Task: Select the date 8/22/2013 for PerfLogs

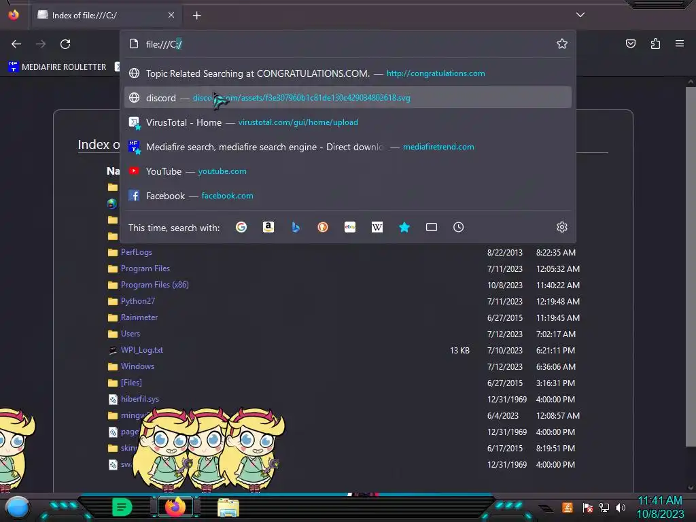Action: 505,253
